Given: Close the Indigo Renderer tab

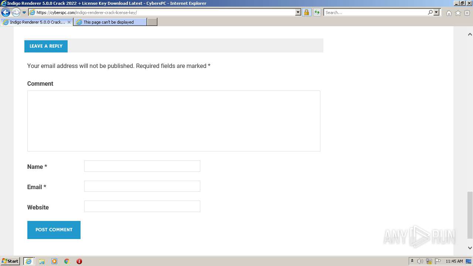Looking at the screenshot, I should coord(69,22).
